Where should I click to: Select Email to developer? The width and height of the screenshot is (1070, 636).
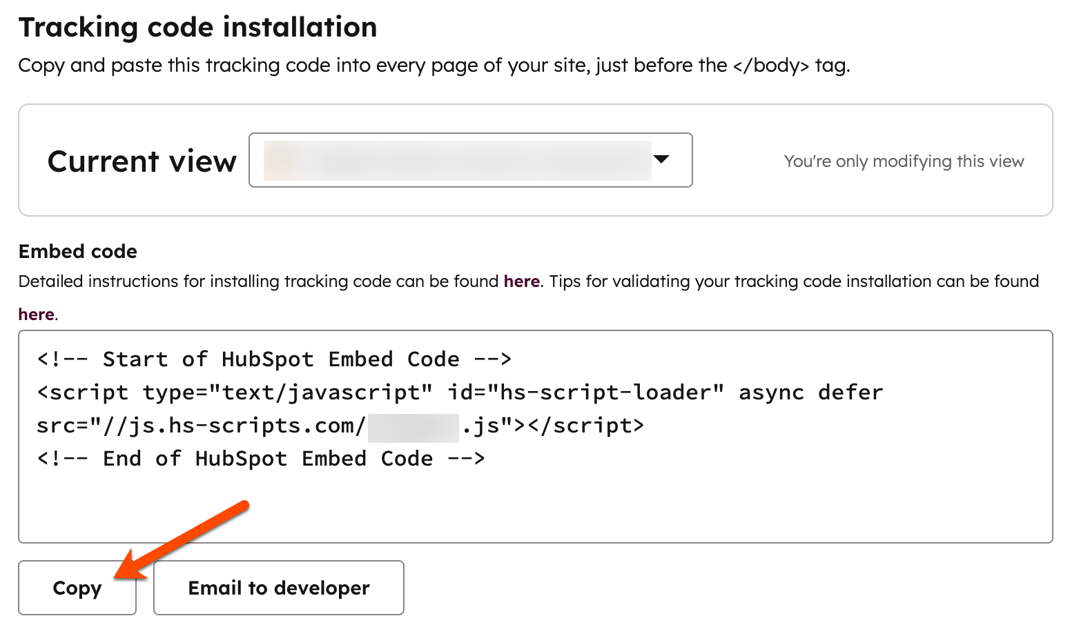tap(278, 588)
